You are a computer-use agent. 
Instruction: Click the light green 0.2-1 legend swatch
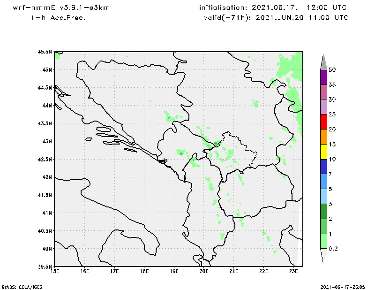click(323, 241)
